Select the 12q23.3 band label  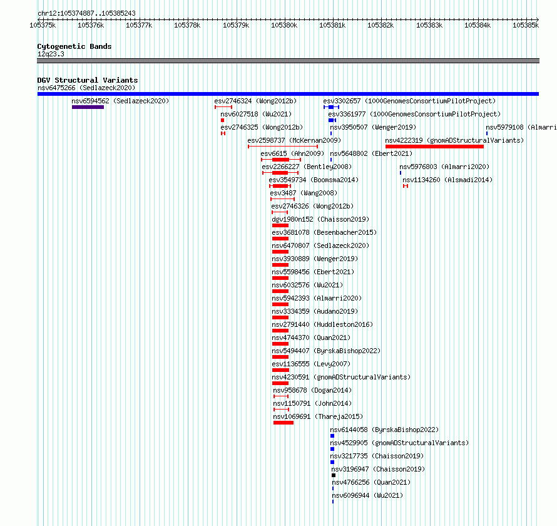click(51, 54)
